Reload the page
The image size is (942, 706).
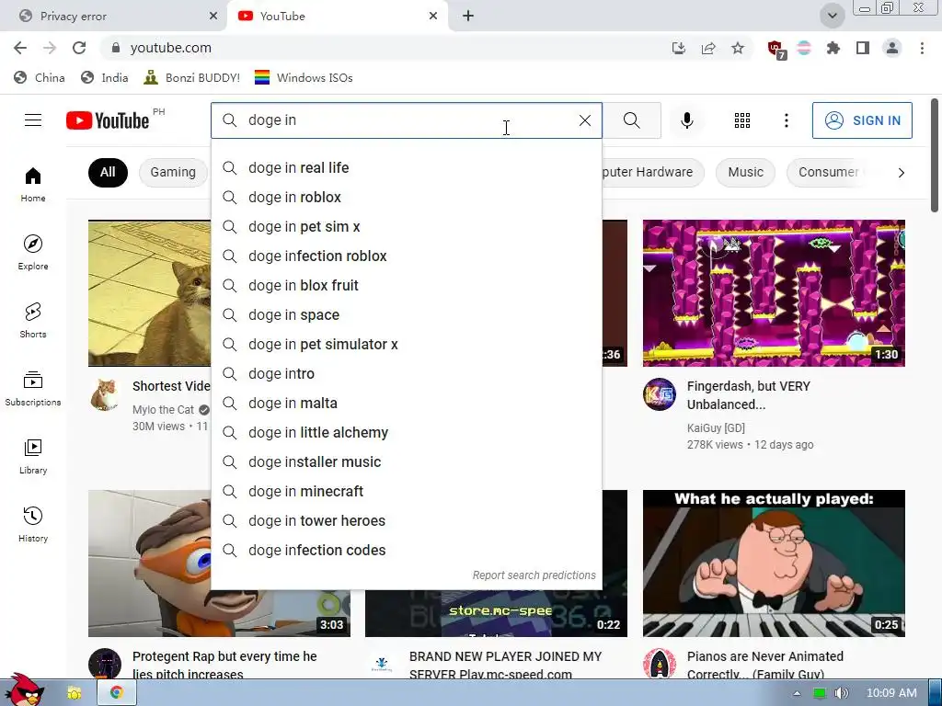tap(79, 48)
